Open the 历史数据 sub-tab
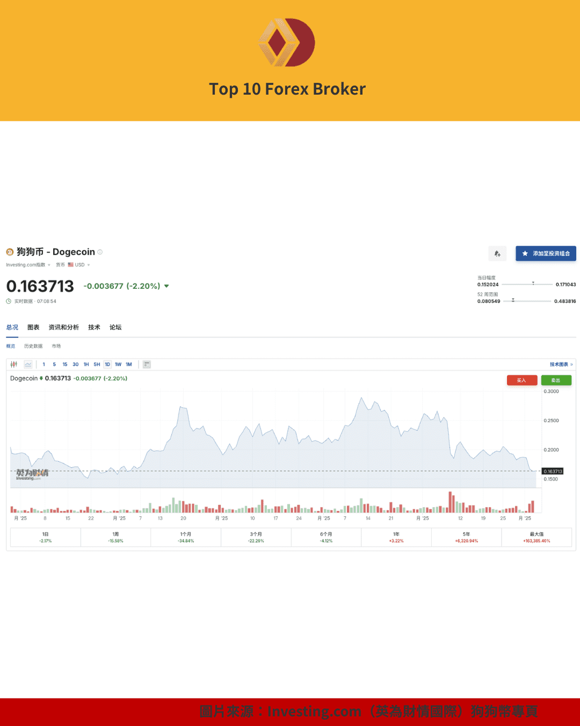Screen dimensions: 580x726 click(x=33, y=346)
